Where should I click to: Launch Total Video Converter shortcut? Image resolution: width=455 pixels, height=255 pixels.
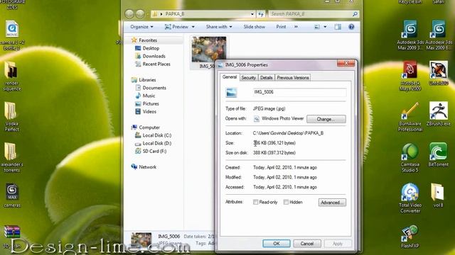point(410,198)
